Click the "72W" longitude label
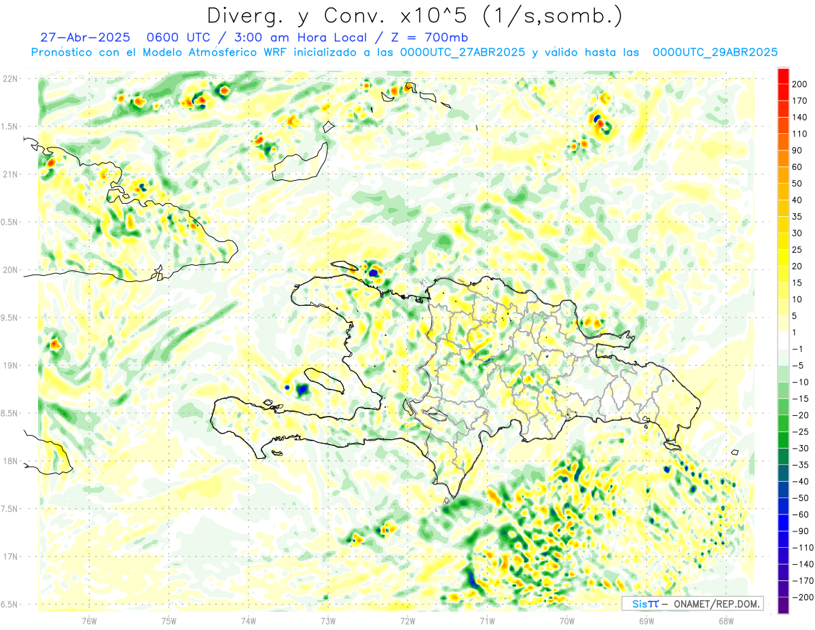Screen dimensions: 815x630 (x=407, y=621)
